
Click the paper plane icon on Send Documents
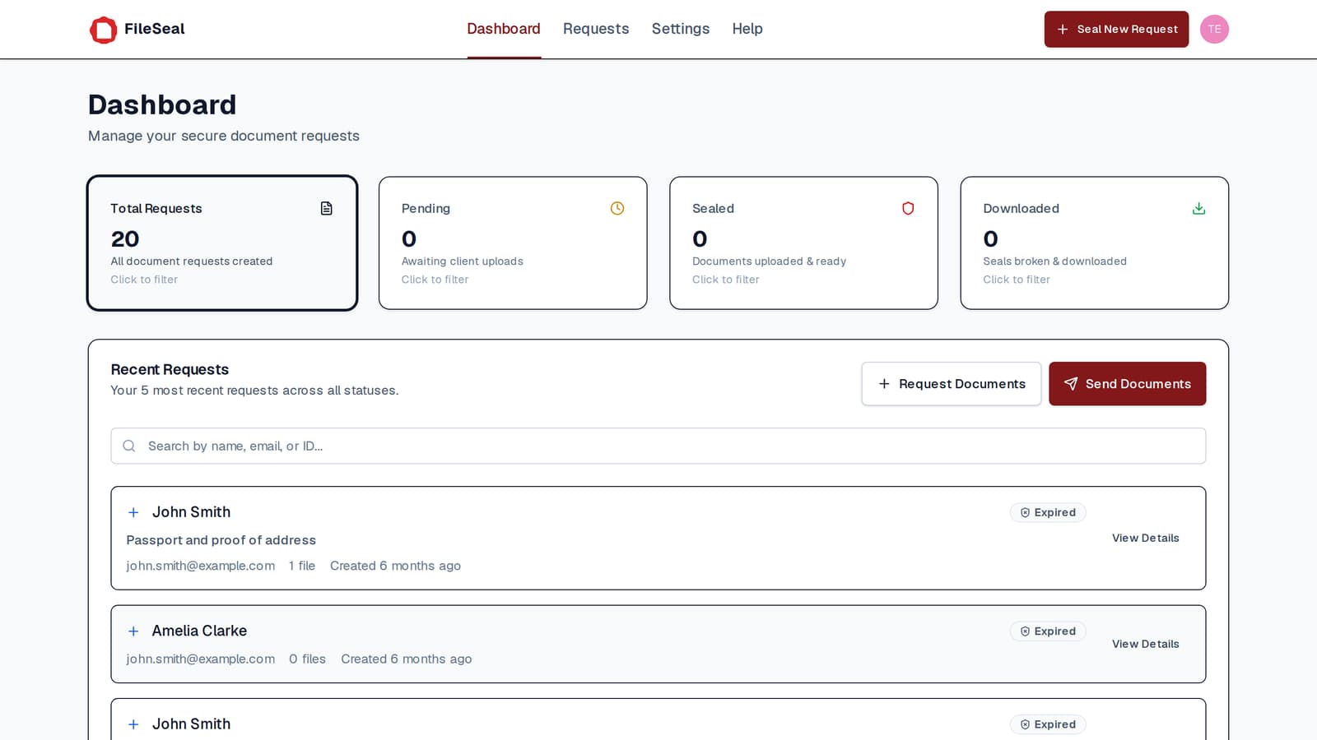click(x=1071, y=384)
